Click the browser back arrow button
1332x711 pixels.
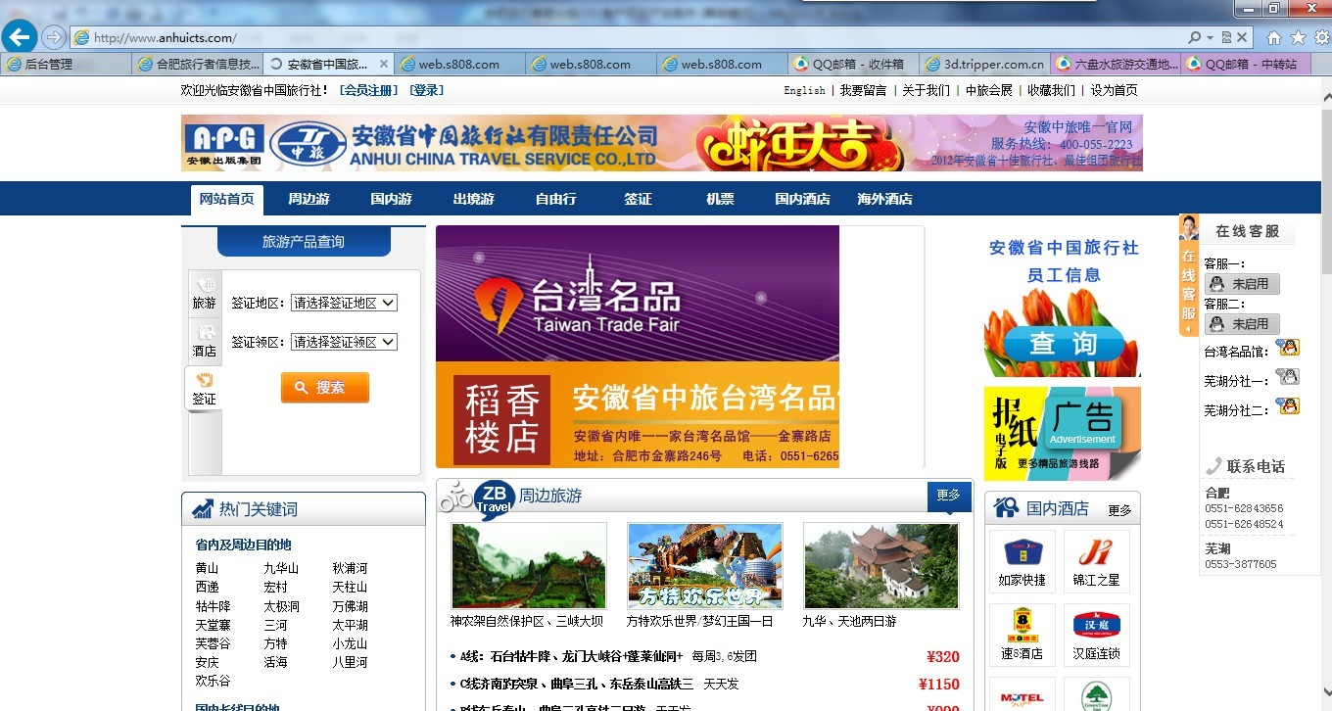coord(19,37)
